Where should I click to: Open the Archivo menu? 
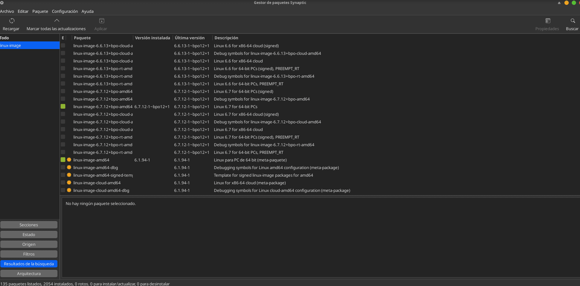(7, 11)
